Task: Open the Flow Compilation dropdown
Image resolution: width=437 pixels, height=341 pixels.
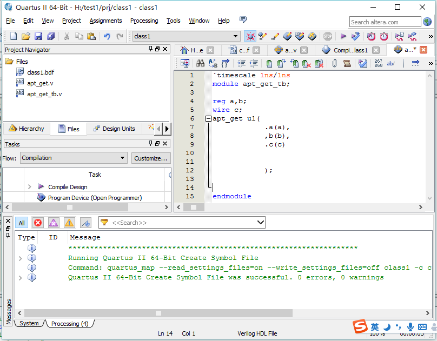Action: pos(122,158)
